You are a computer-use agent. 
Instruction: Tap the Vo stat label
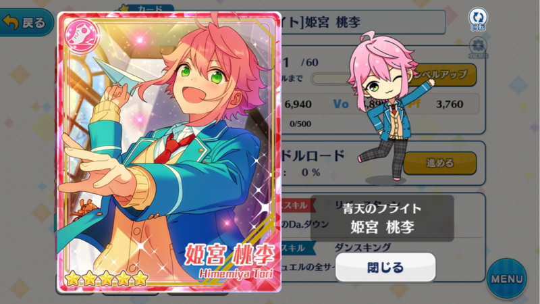point(341,104)
